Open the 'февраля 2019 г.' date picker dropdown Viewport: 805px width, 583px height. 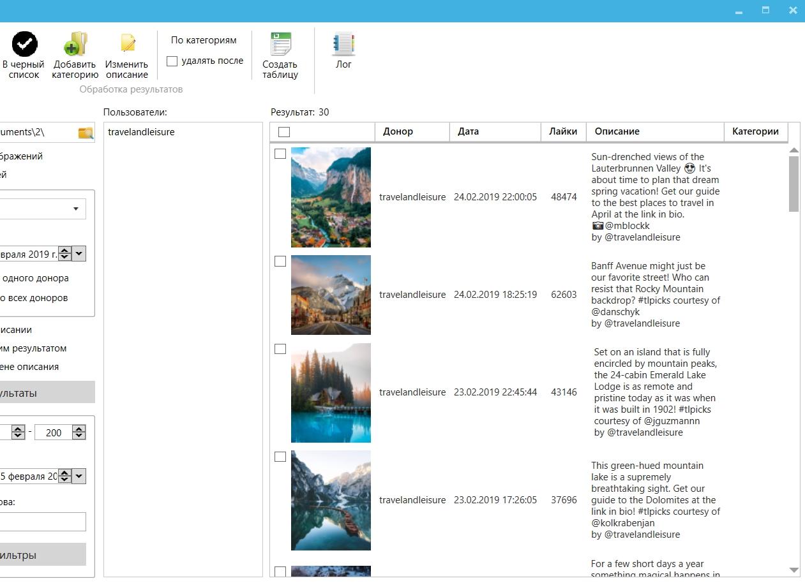[x=79, y=254]
